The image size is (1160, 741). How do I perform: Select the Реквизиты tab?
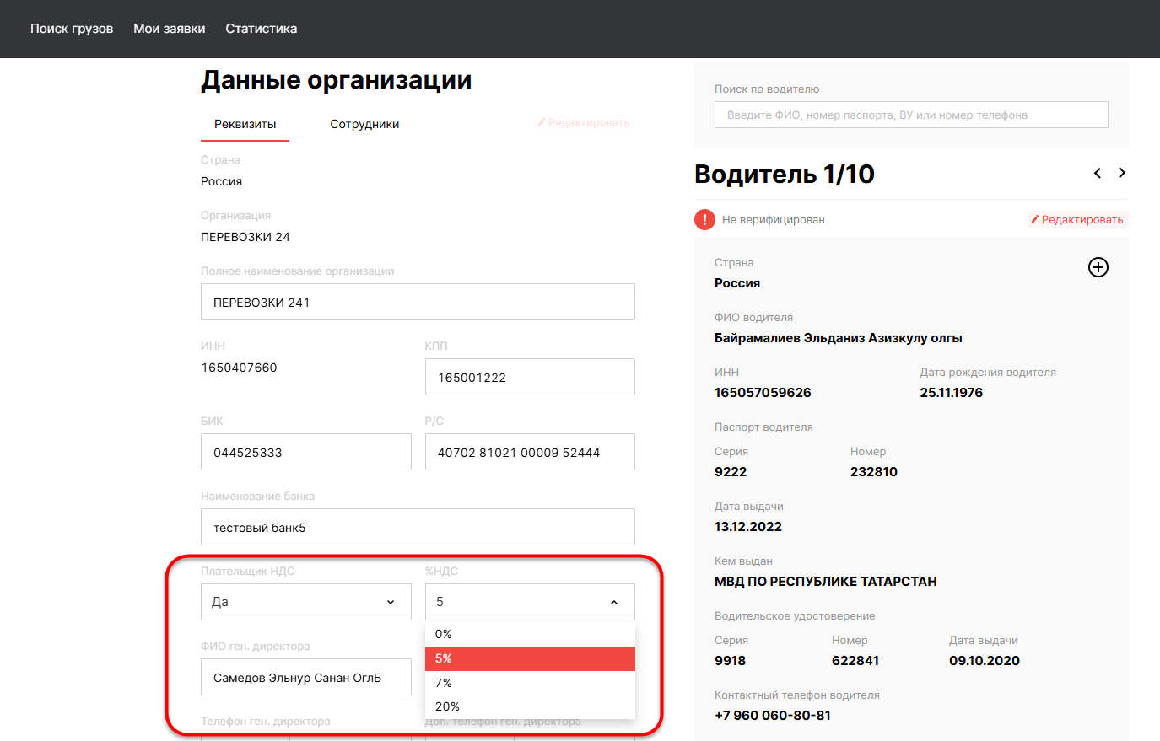[x=245, y=124]
